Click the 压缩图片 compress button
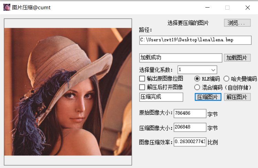This screenshot has width=258, height=168. 208,97
